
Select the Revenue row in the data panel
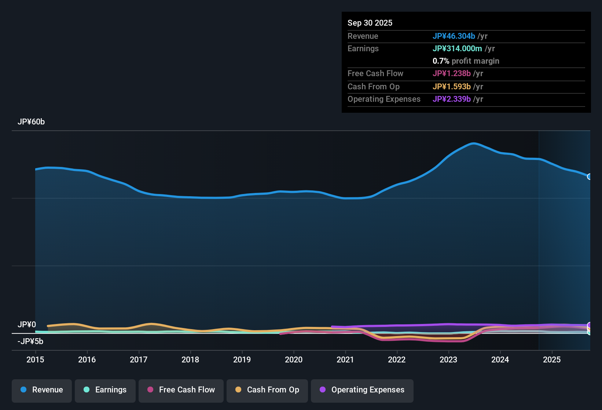pos(422,36)
